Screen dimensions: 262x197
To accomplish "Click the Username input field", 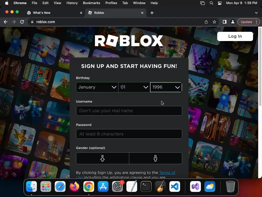I will tap(129, 111).
